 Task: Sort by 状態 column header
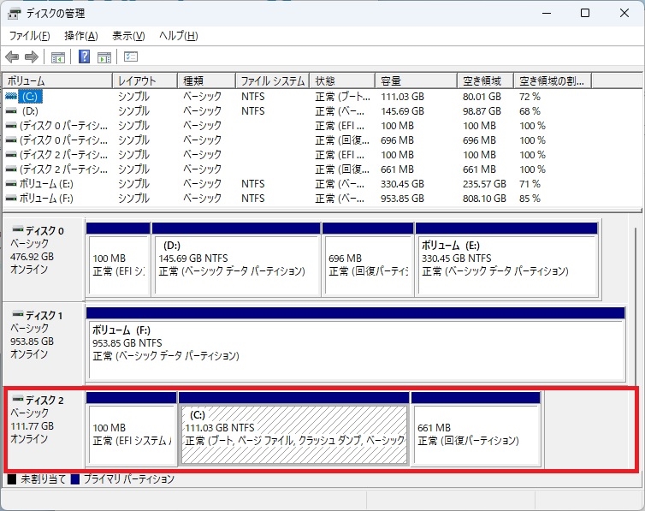pyautogui.click(x=342, y=80)
